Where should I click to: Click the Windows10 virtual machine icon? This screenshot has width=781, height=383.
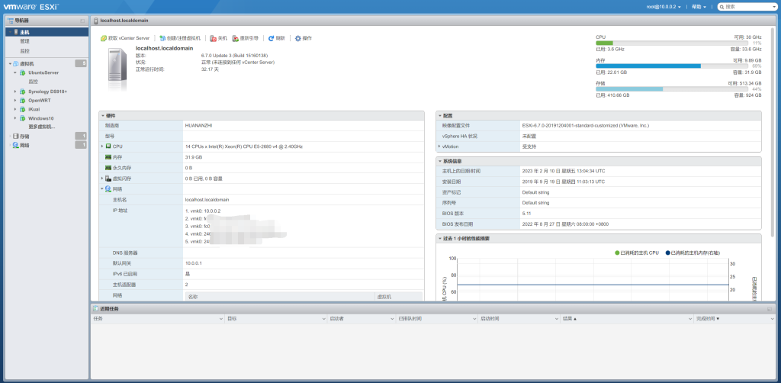22,118
